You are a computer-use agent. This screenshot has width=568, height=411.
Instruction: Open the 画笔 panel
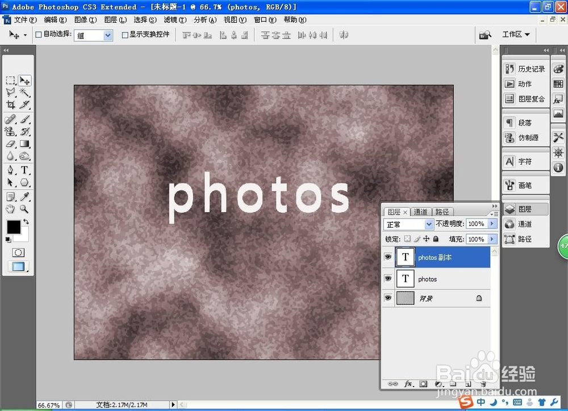[x=525, y=186]
